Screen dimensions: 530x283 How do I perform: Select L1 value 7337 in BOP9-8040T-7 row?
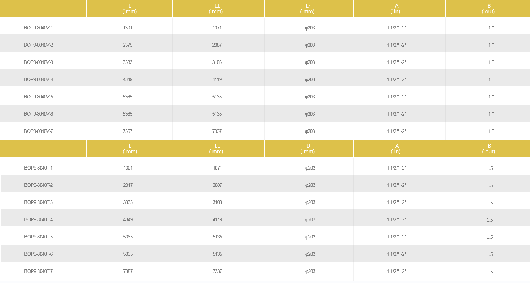point(217,272)
